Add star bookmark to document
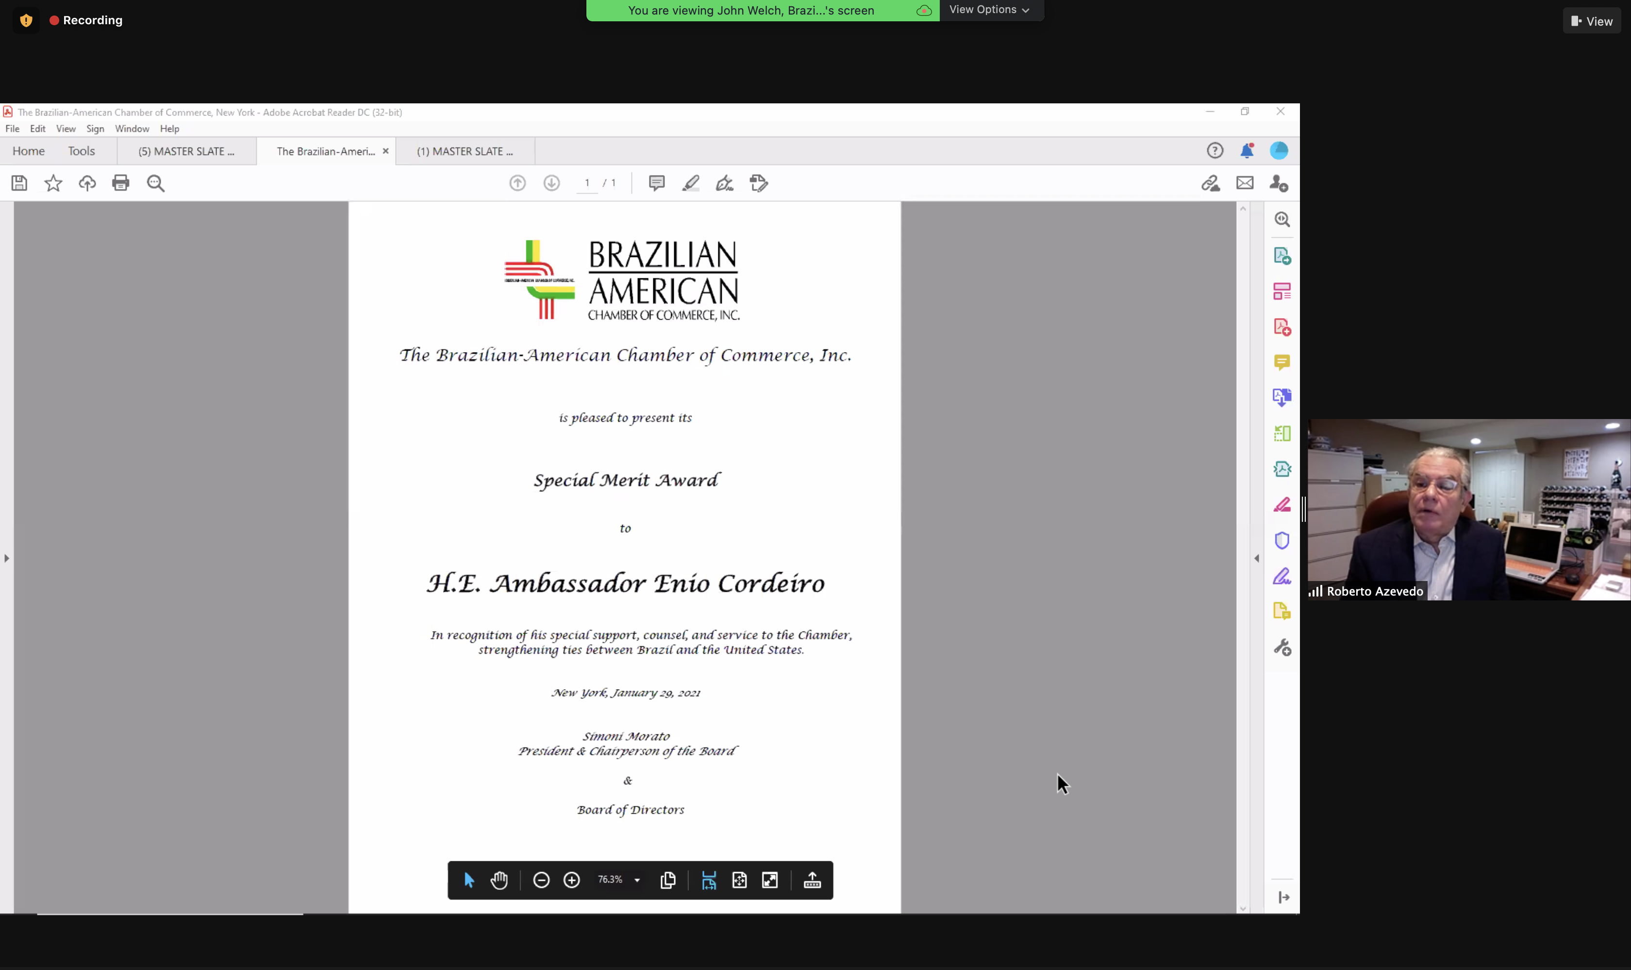Screen dimensions: 1631x970 click(53, 183)
